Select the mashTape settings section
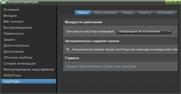 coord(28,81)
